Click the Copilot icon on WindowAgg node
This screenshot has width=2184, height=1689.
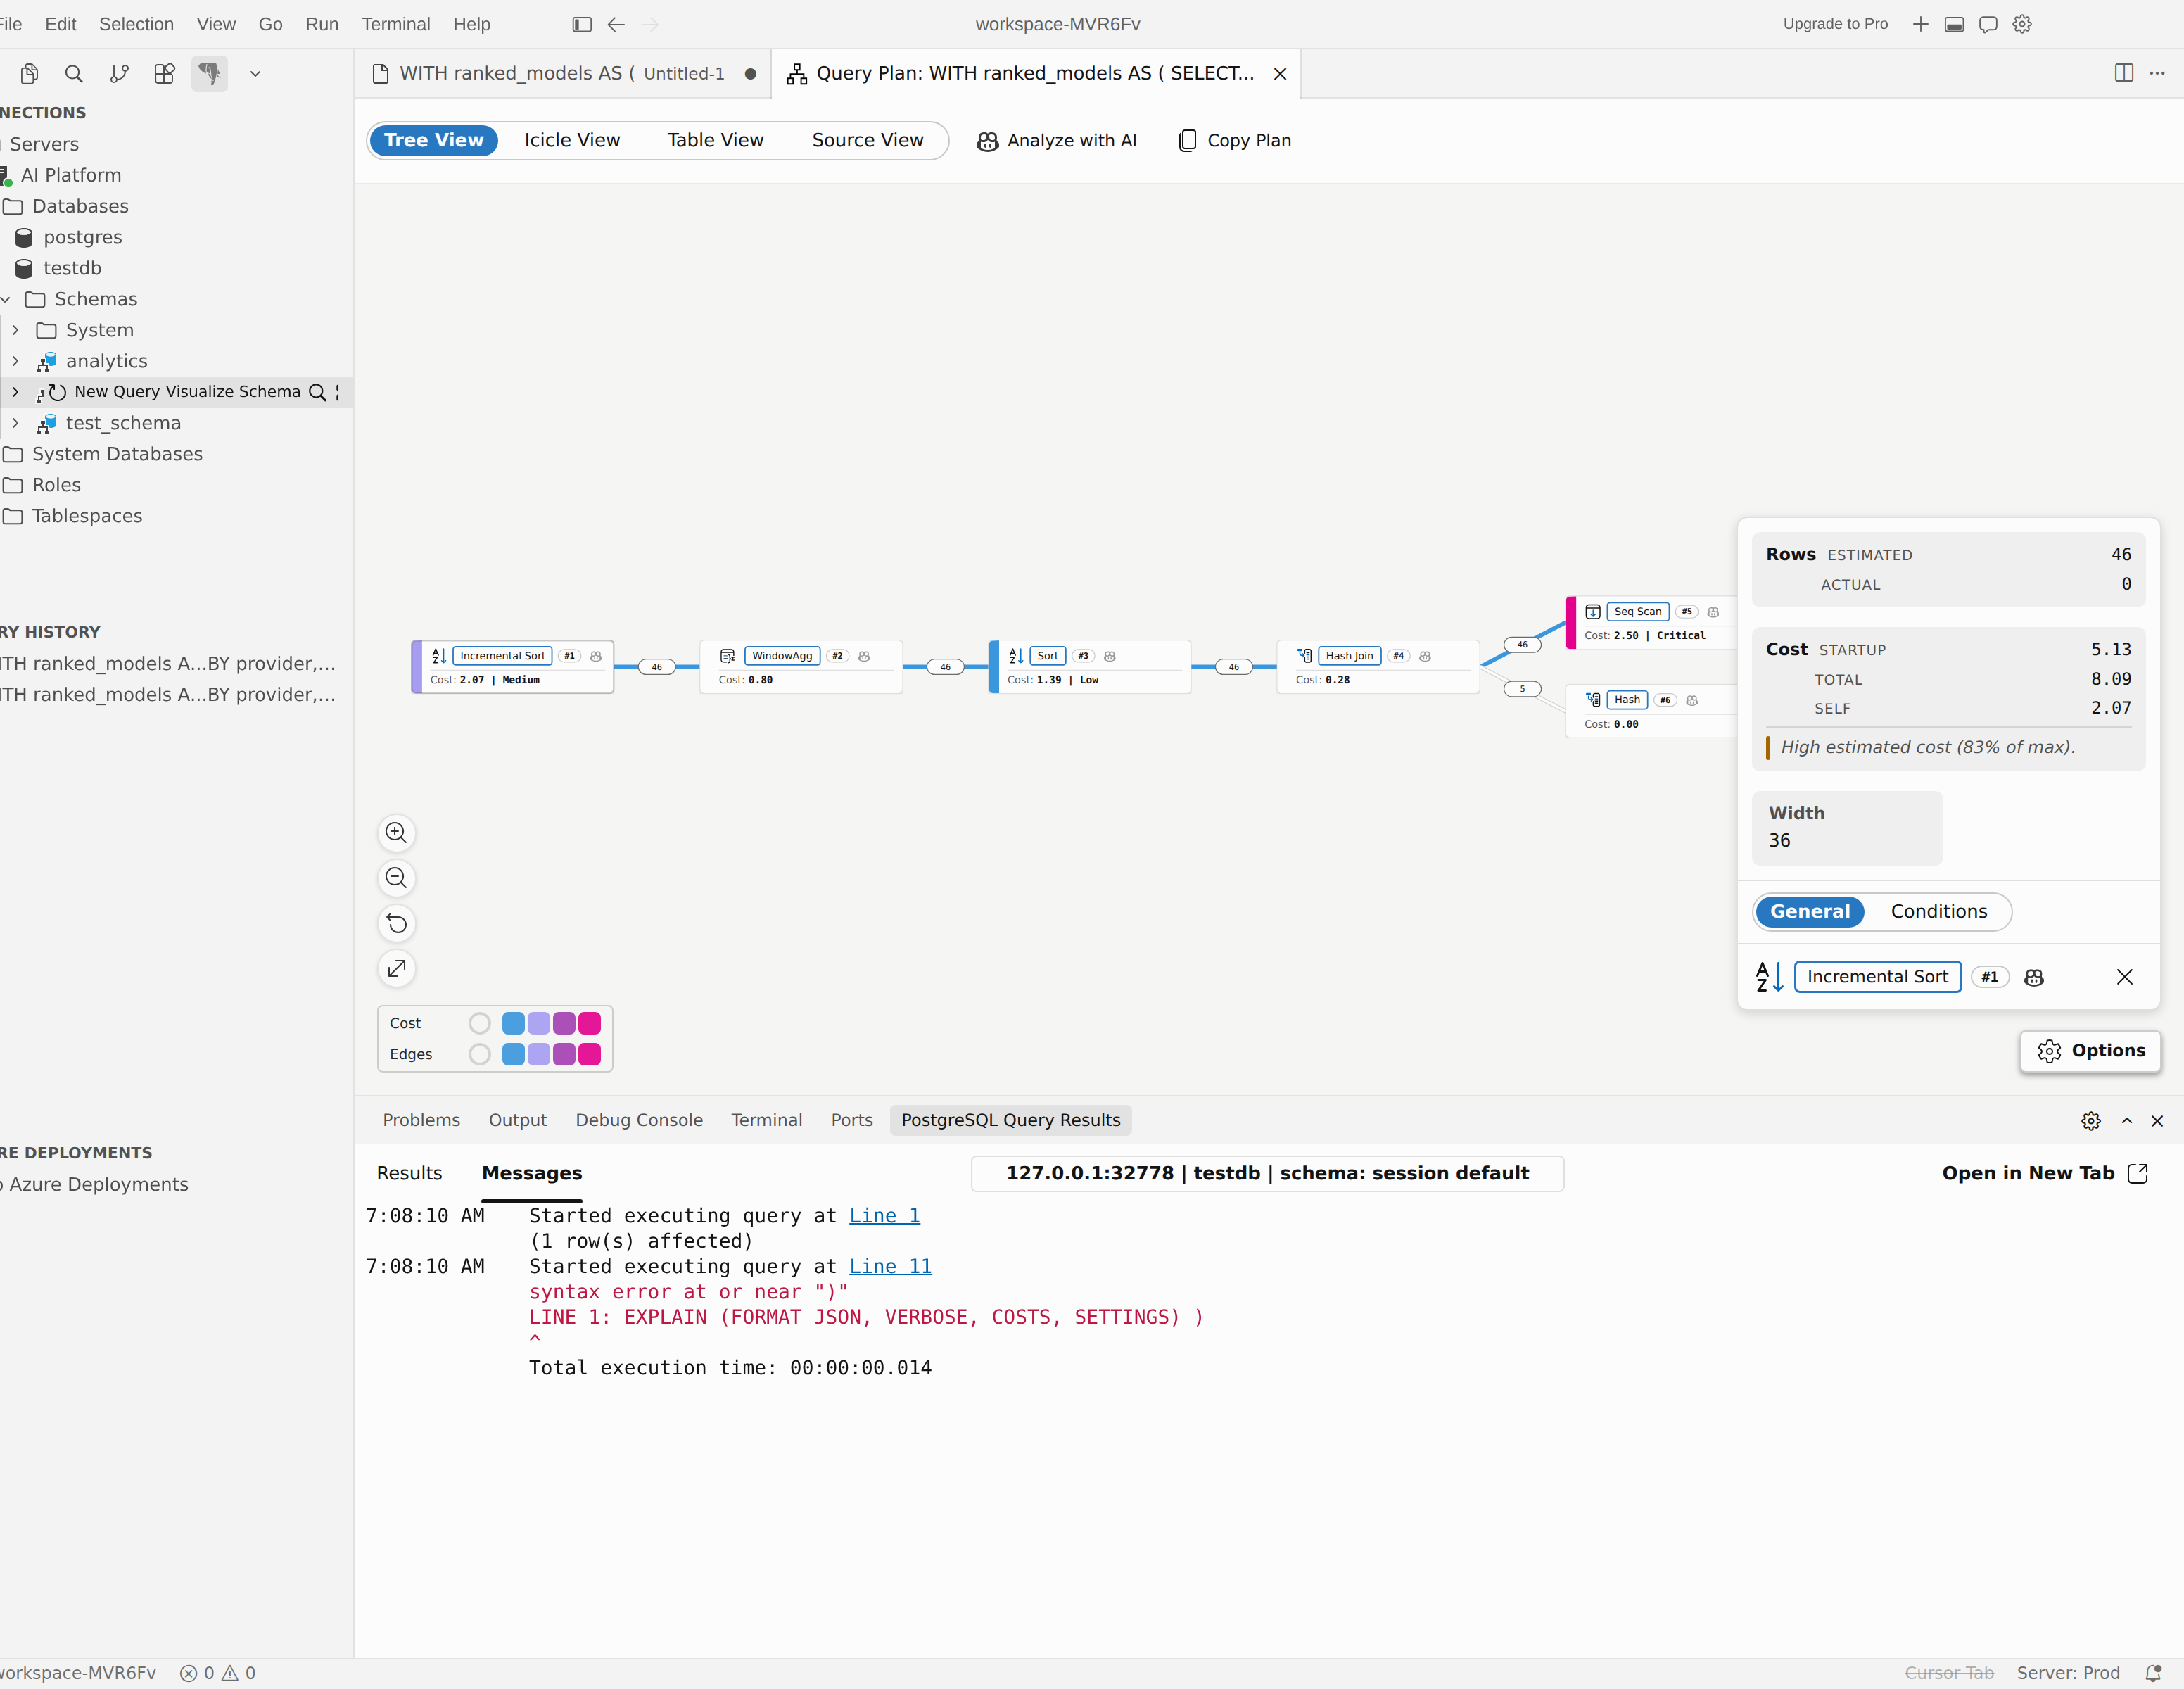coord(864,656)
